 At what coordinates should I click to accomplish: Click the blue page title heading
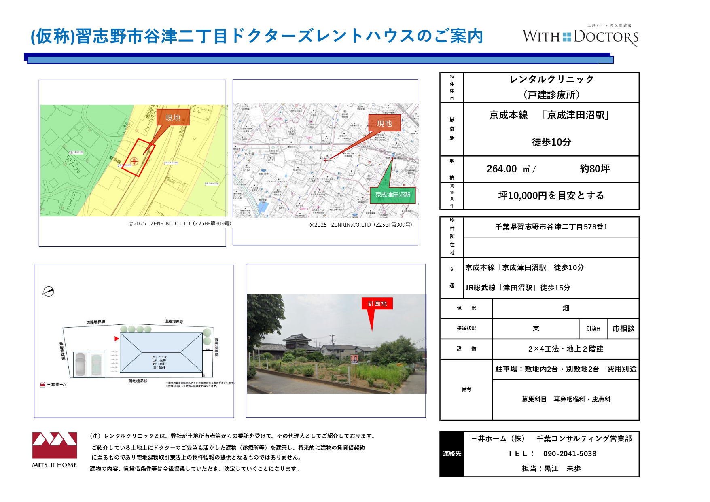tap(257, 36)
